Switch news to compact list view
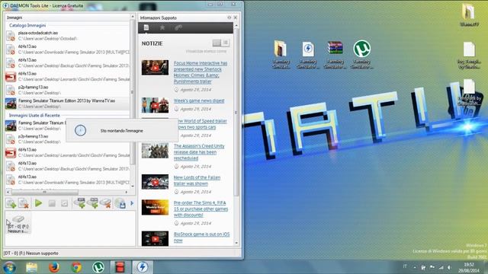The image size is (488, 274). tap(226, 43)
